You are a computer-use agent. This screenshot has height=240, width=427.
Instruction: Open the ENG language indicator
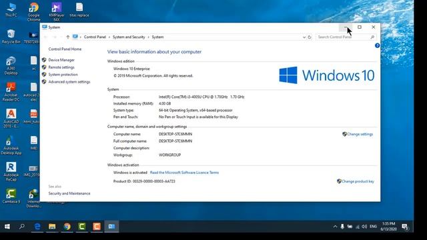374,227
